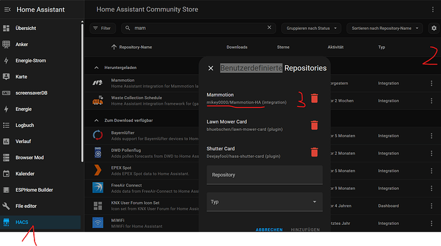
Task: Click the EPEX Spot logo
Action: click(x=98, y=170)
